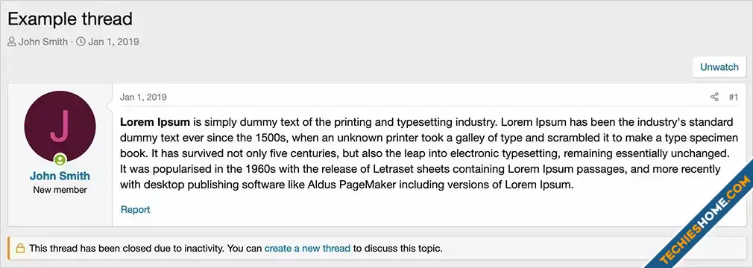Click the clock icon beside thread date

click(x=81, y=42)
